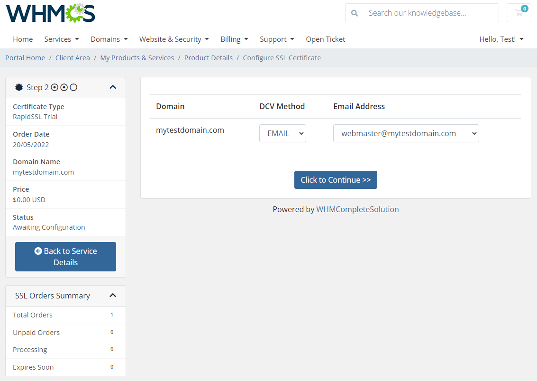The image size is (537, 381).
Task: Open the shopping cart icon
Action: [x=519, y=13]
